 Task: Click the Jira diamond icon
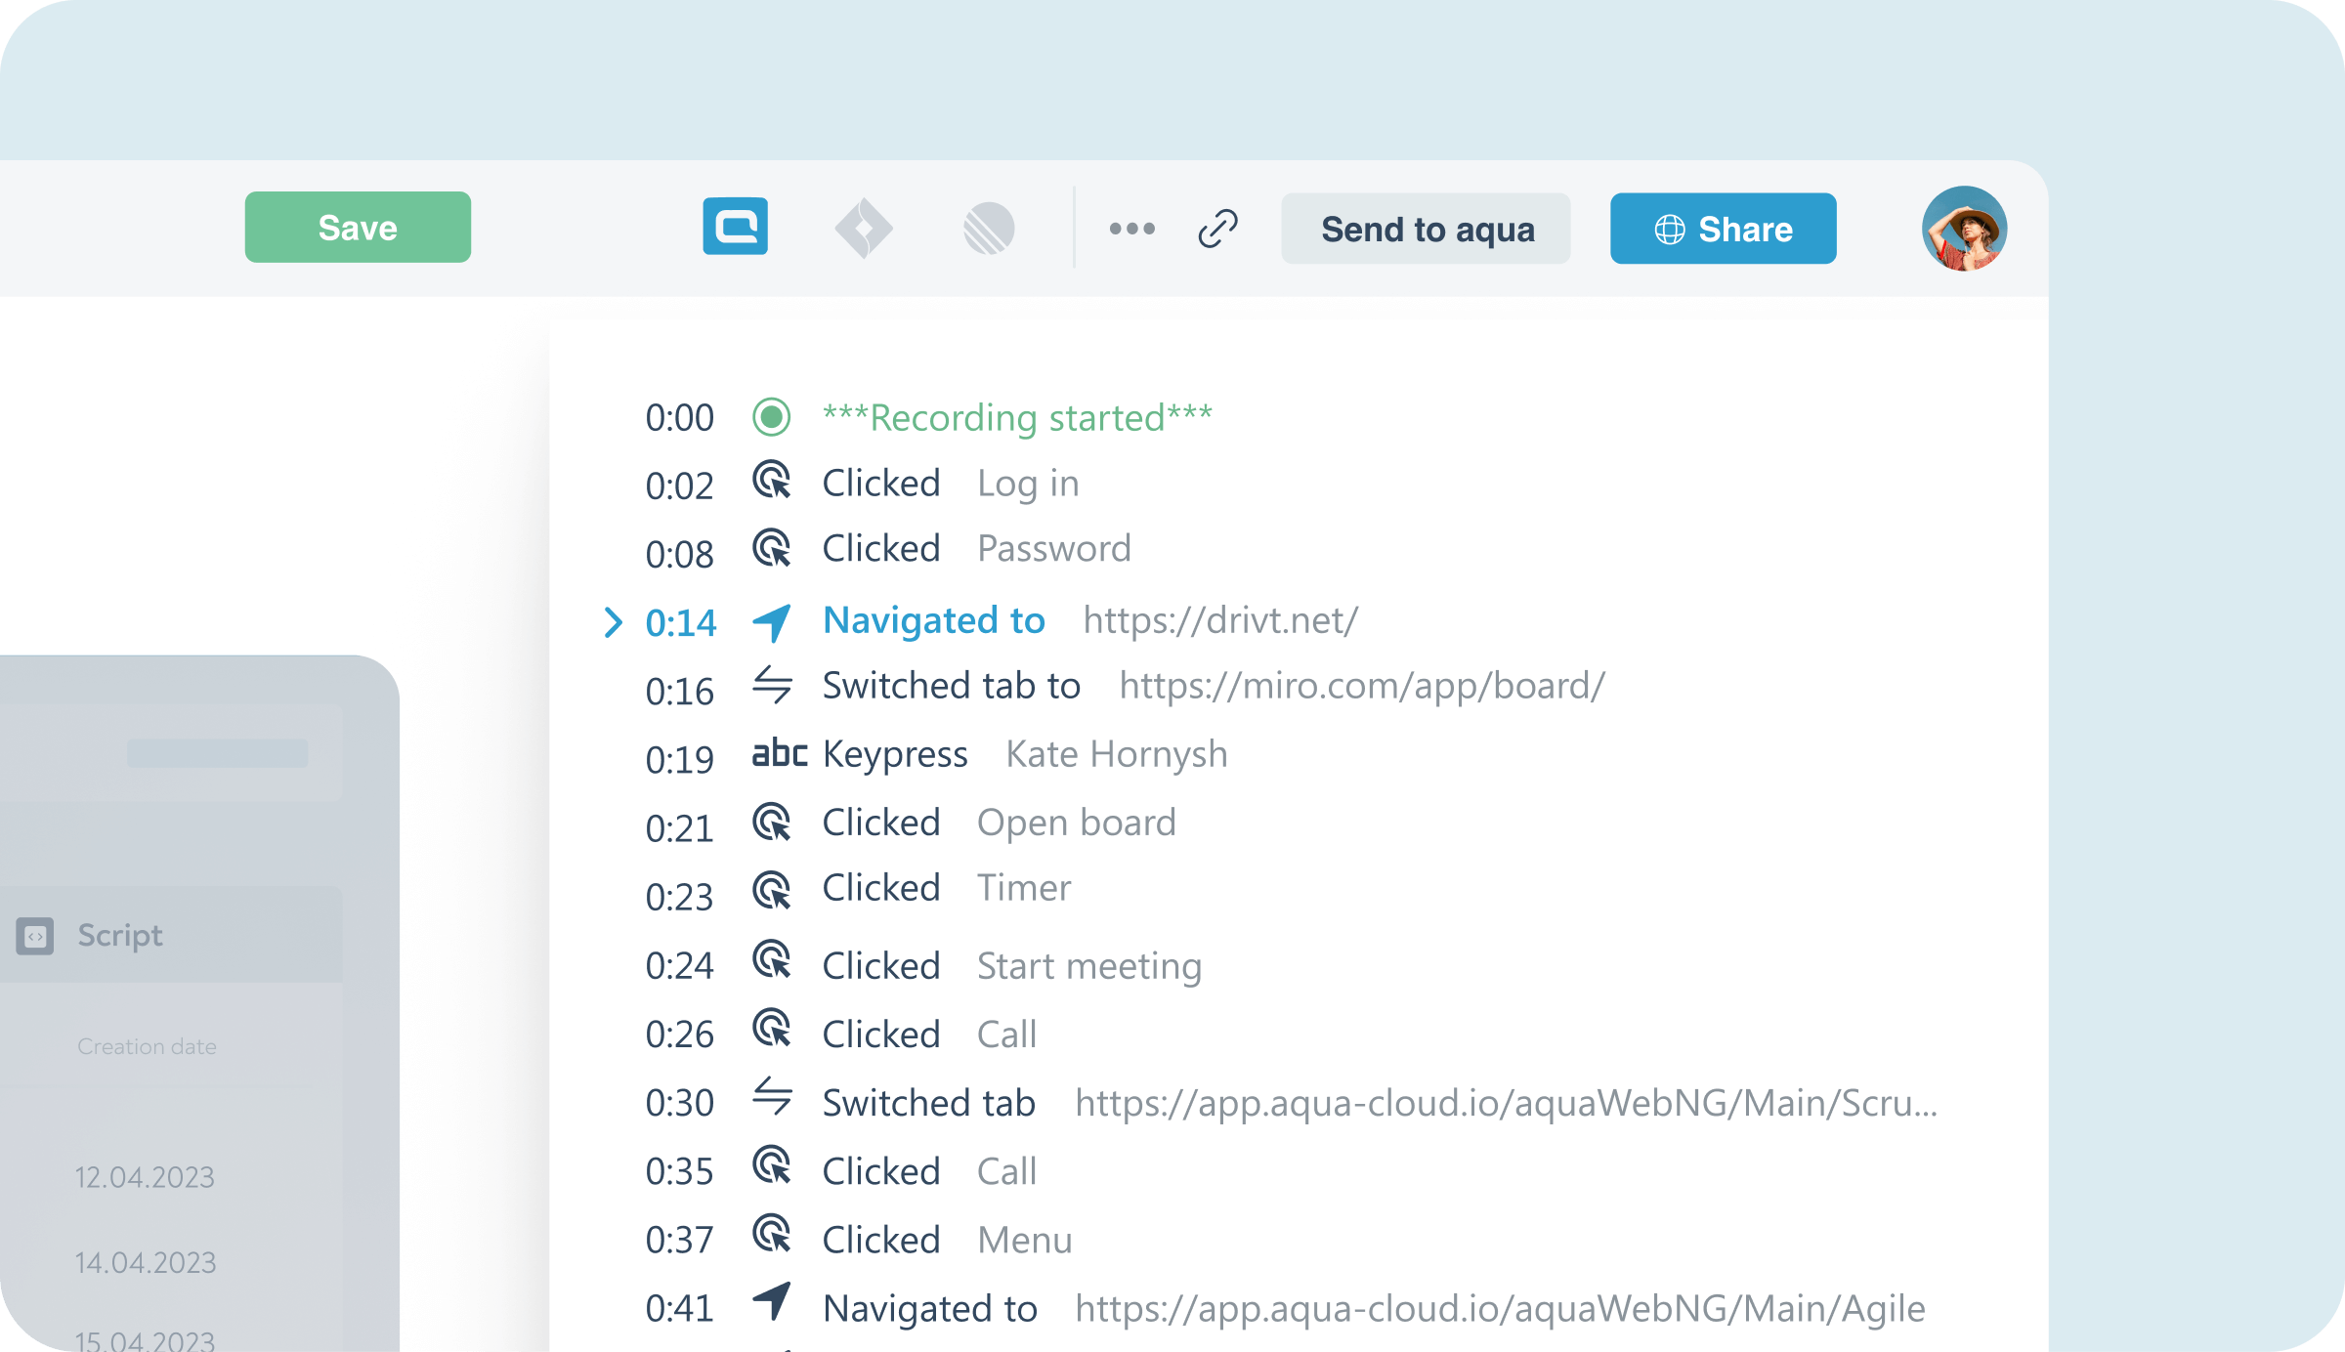pos(864,229)
